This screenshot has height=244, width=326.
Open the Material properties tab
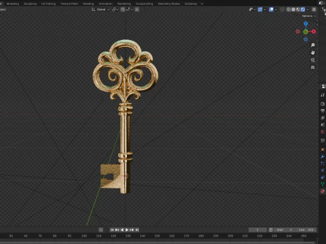coord(323,191)
